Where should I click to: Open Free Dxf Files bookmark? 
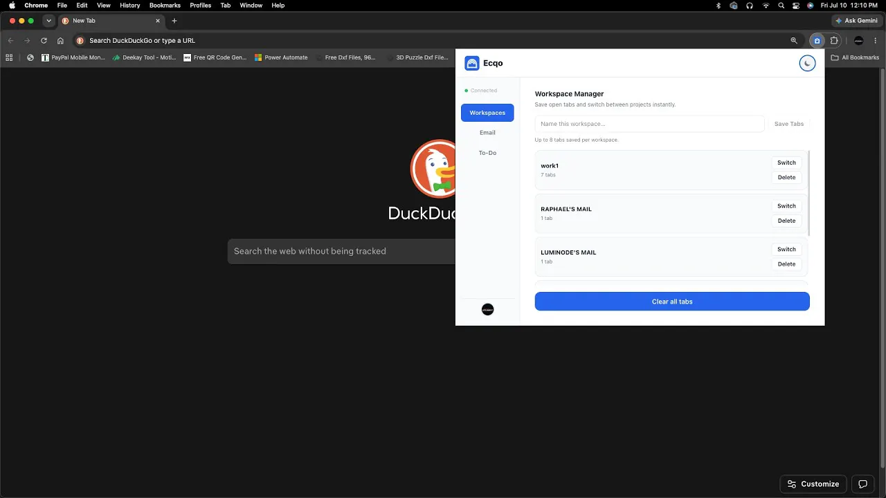345,57
